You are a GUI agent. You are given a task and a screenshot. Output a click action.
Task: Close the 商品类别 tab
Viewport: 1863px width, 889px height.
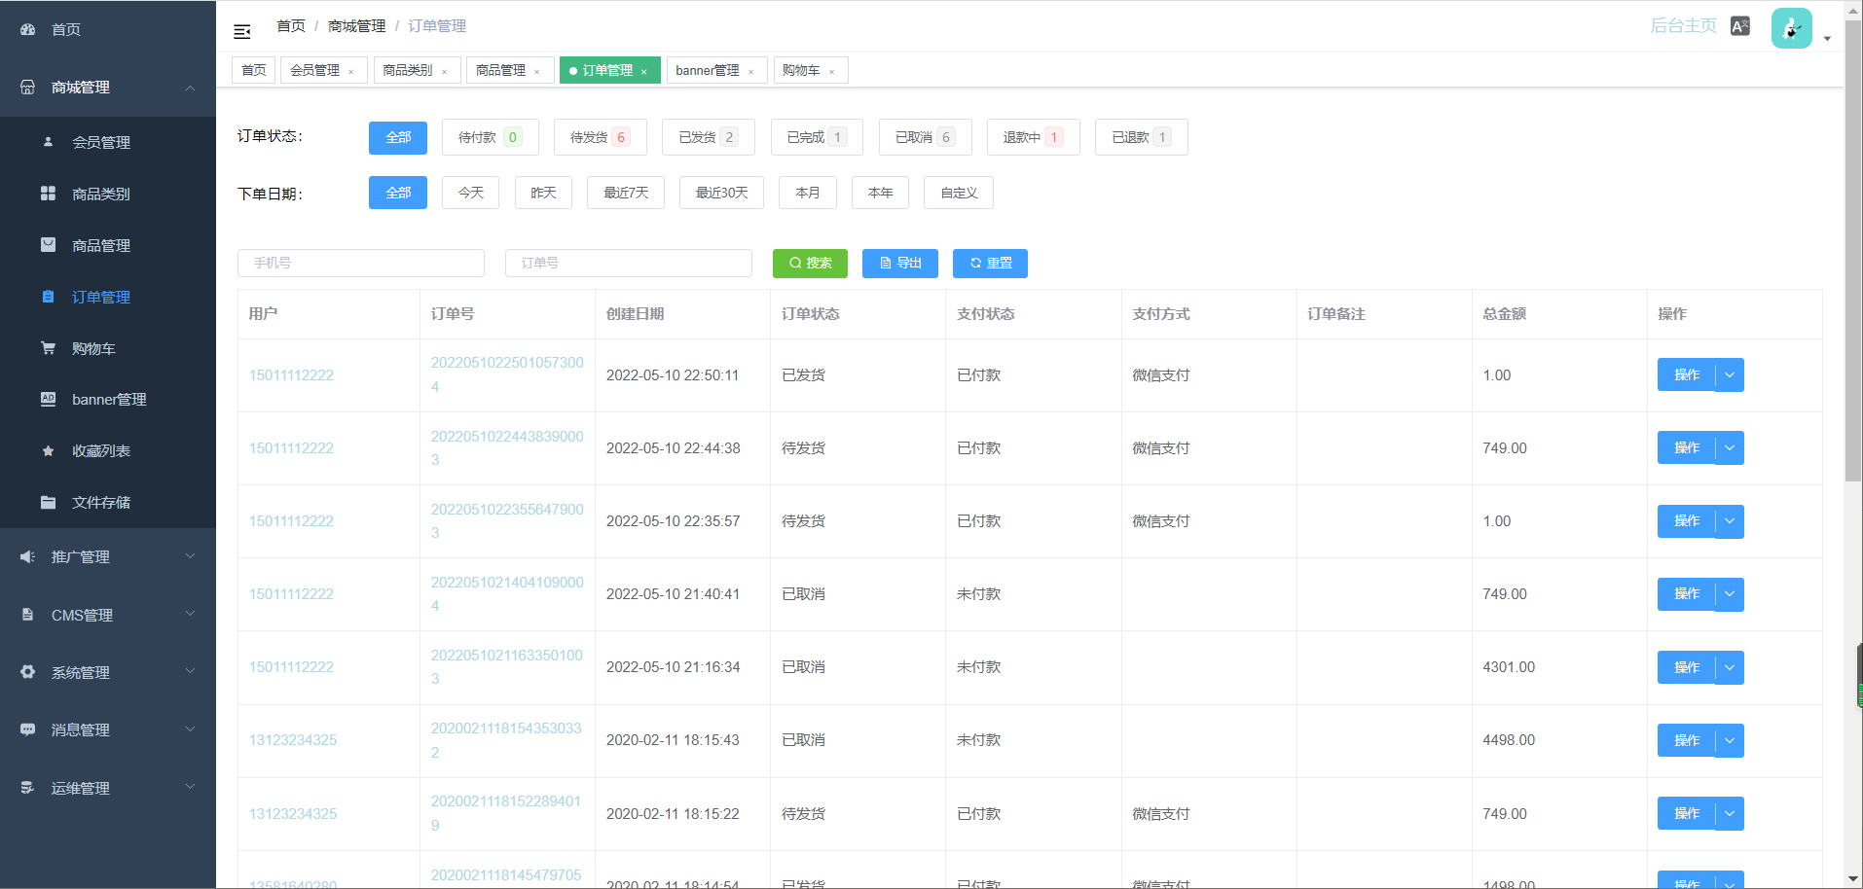445,71
